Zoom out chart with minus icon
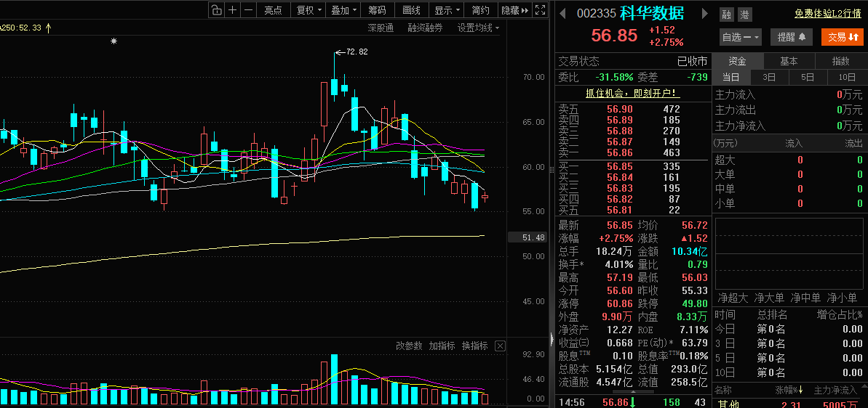 tap(249, 10)
